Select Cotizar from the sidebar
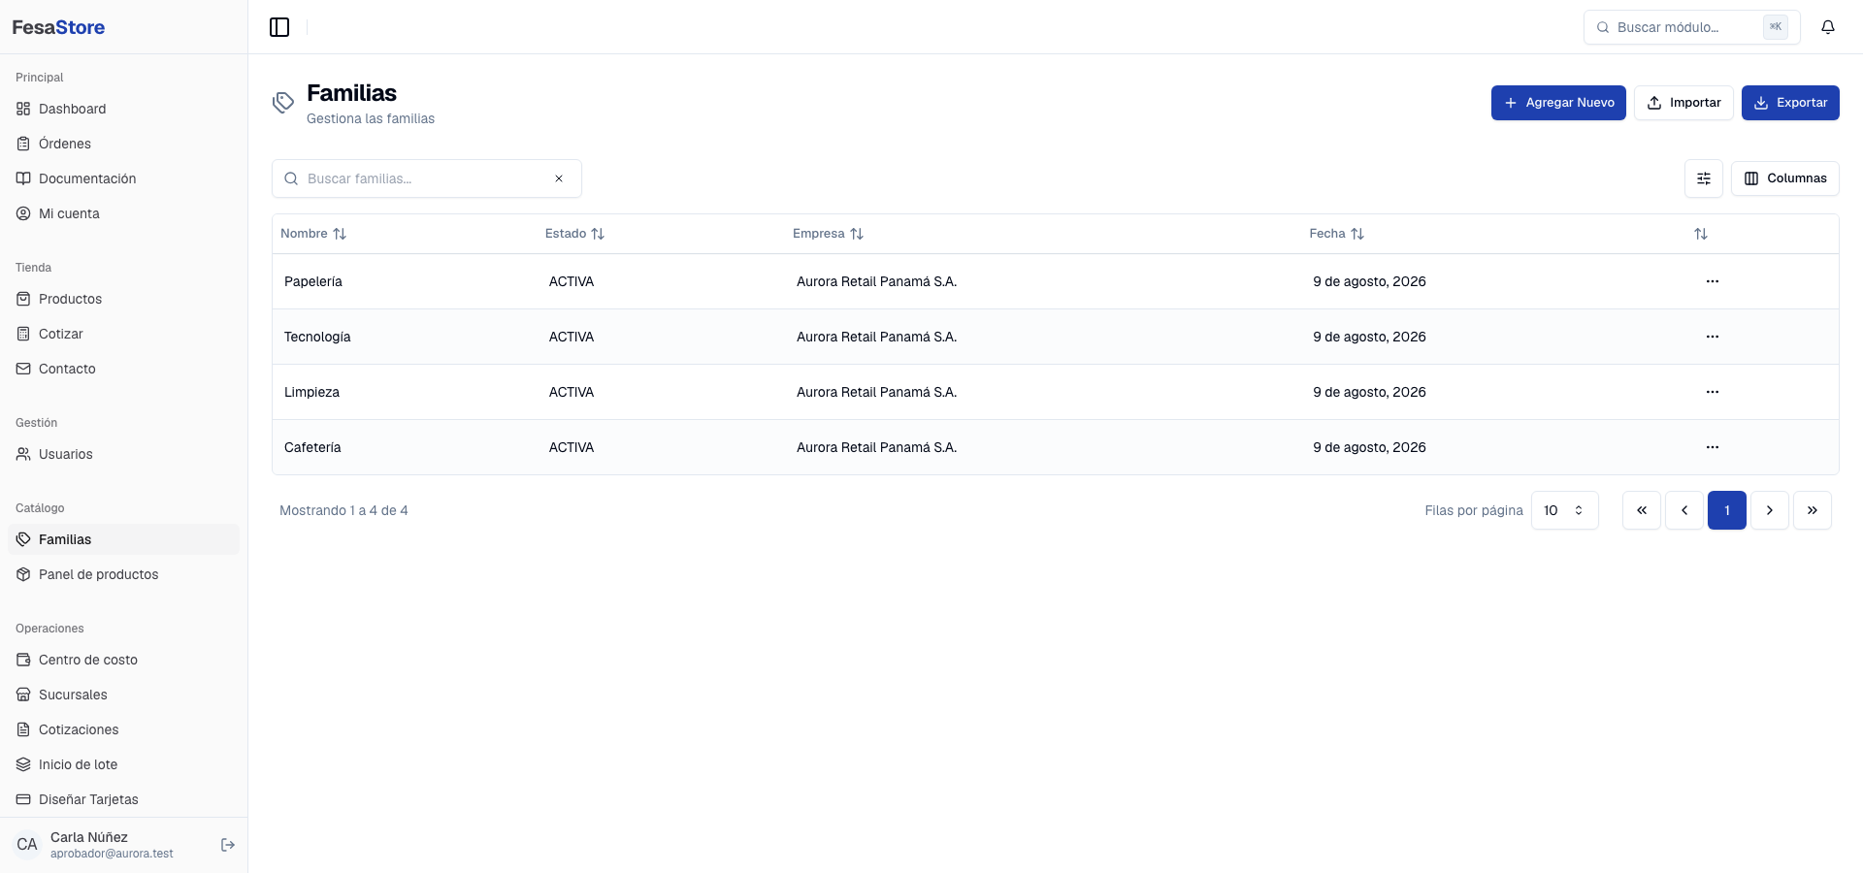The image size is (1863, 873). [x=123, y=334]
